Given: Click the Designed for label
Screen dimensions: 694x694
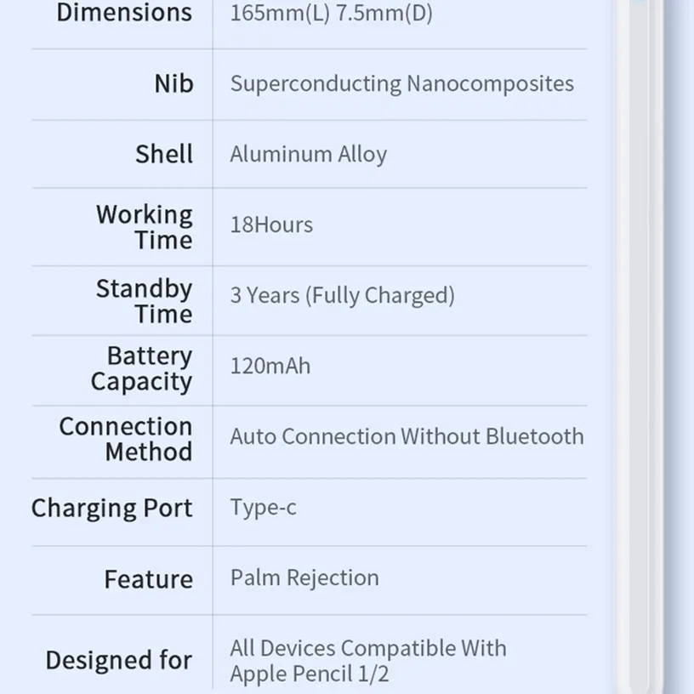Looking at the screenshot, I should point(119,660).
